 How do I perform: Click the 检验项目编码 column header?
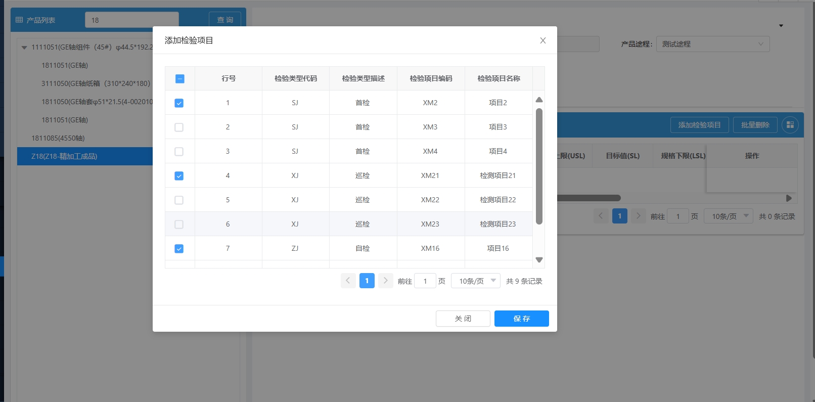431,78
